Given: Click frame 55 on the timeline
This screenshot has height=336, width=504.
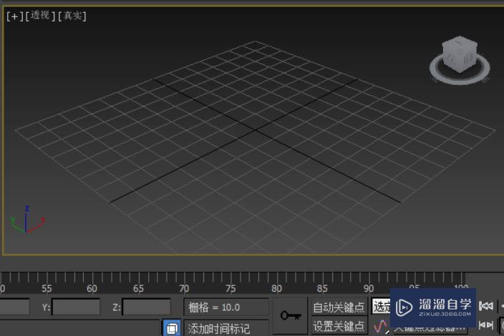Looking at the screenshot, I should (x=47, y=289).
